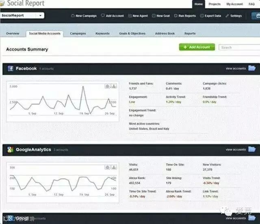Click the Engagement Trend label
The image size is (260, 224).
tap(143, 110)
